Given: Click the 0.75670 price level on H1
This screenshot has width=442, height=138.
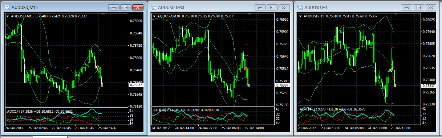Looking at the screenshot, I should [x=429, y=56].
